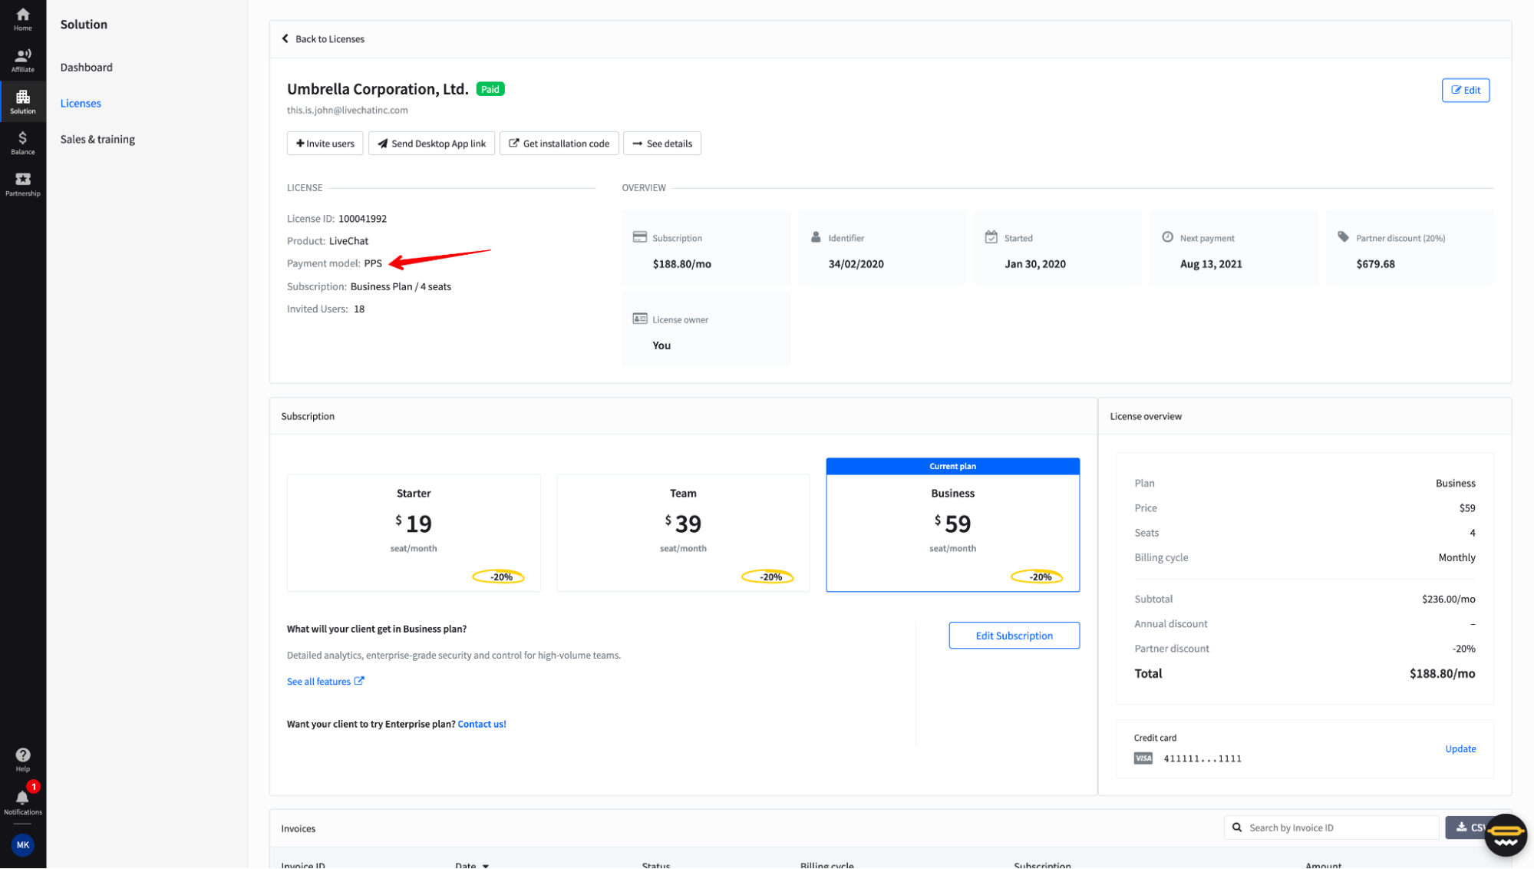The width and height of the screenshot is (1534, 869).
Task: Click the Started calendar icon
Action: [991, 237]
